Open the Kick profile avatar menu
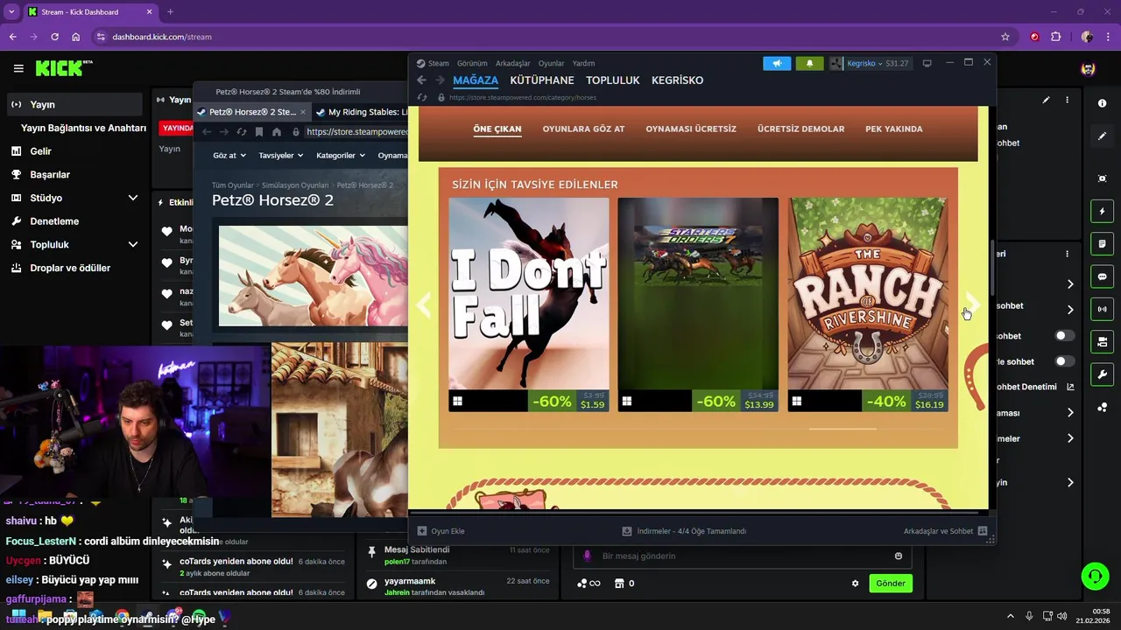The height and width of the screenshot is (630, 1121). [x=1089, y=69]
